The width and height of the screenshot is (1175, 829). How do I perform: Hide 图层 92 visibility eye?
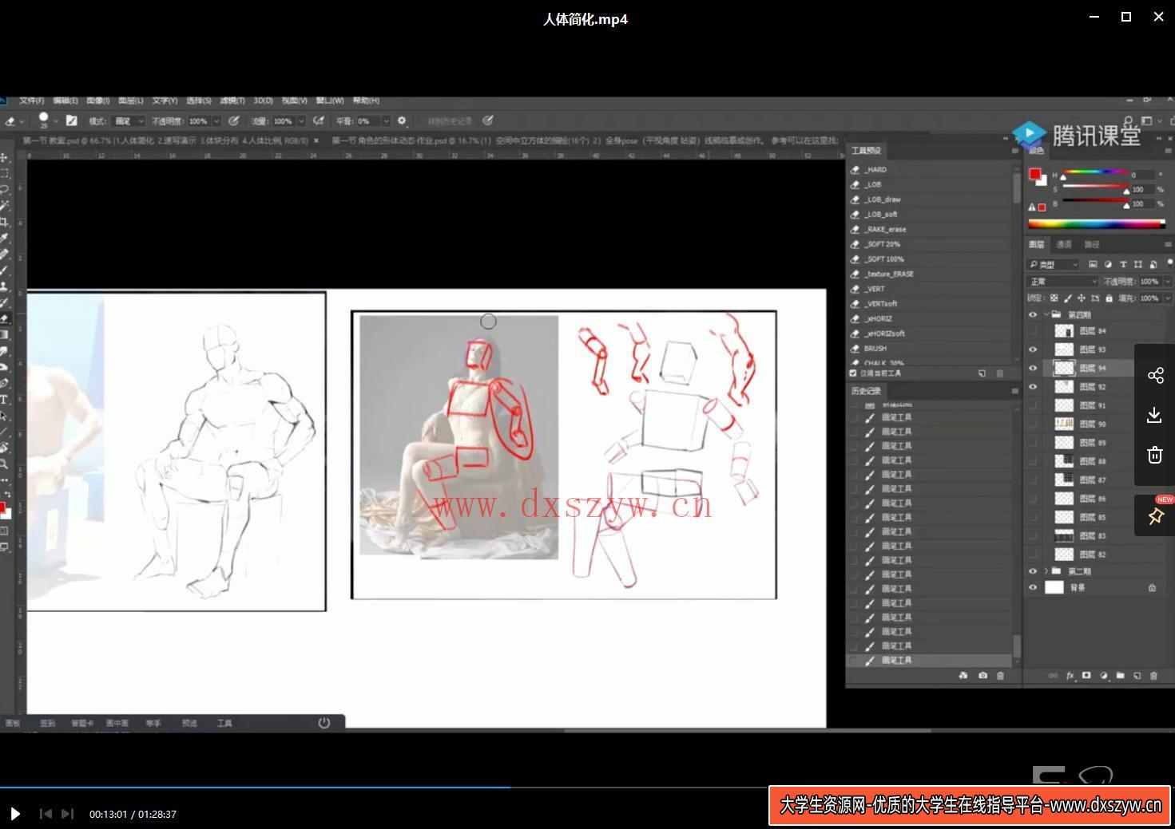point(1032,387)
